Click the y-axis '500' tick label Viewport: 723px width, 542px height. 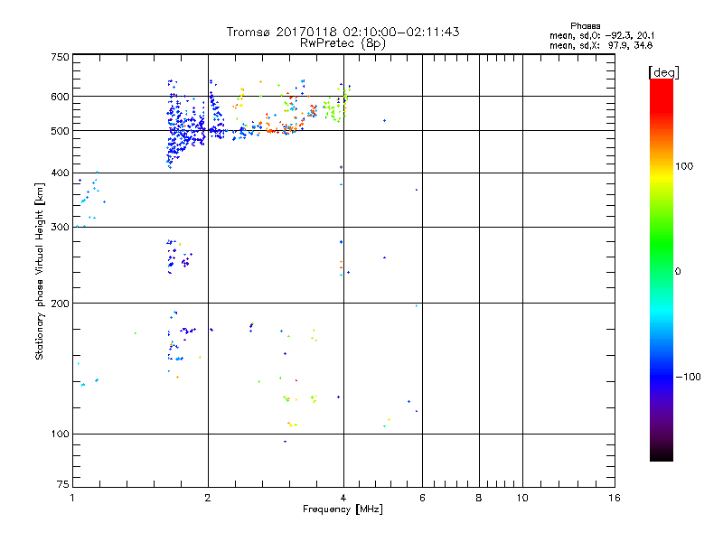[60, 131]
